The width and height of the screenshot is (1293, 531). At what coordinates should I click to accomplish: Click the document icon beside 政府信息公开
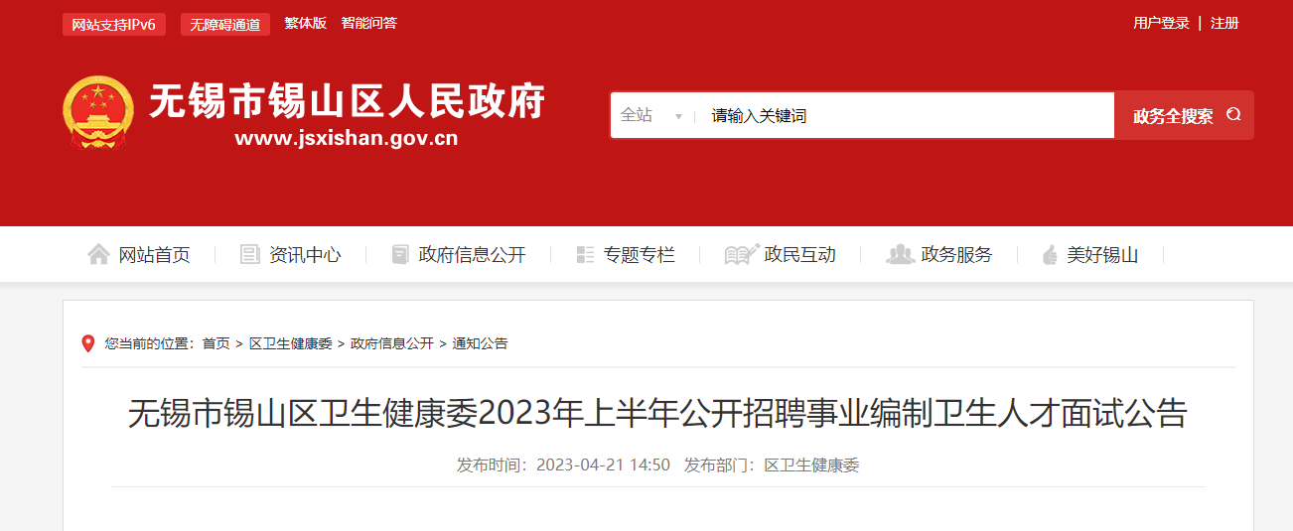pyautogui.click(x=400, y=255)
